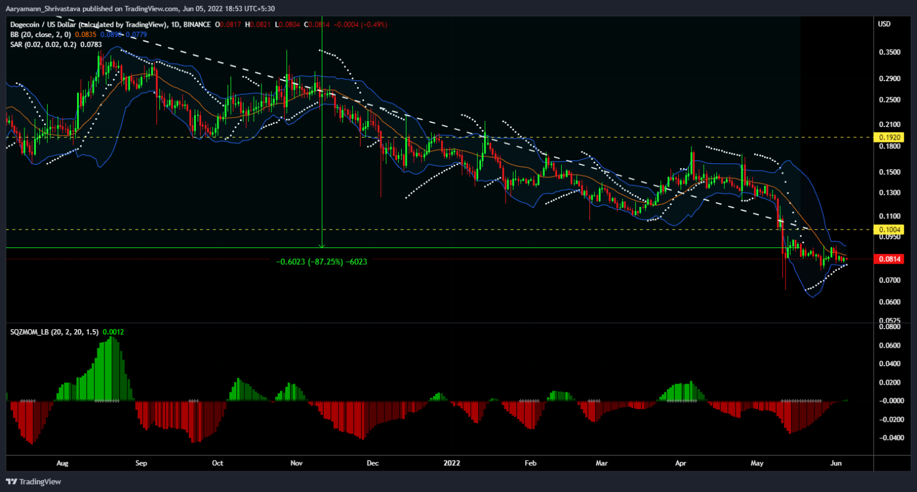Image resolution: width=917 pixels, height=492 pixels.
Task: Click the 0.0012 SQZMOM indicator value
Action: 113,332
